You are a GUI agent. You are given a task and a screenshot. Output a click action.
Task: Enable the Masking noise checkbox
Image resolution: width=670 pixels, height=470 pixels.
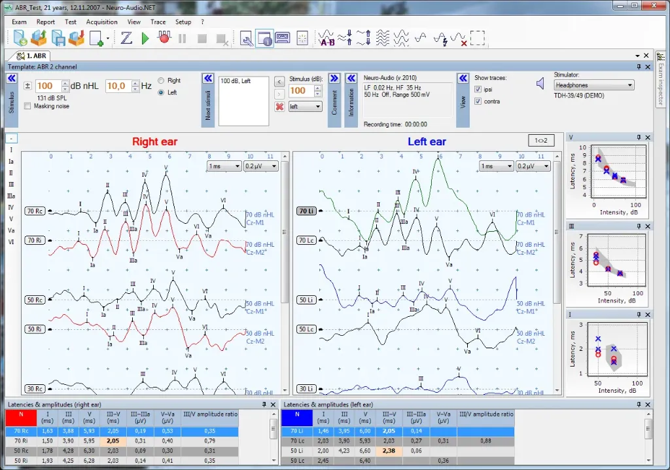coord(27,106)
